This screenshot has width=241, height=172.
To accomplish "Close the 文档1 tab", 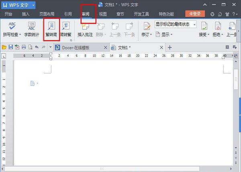I will click(161, 48).
